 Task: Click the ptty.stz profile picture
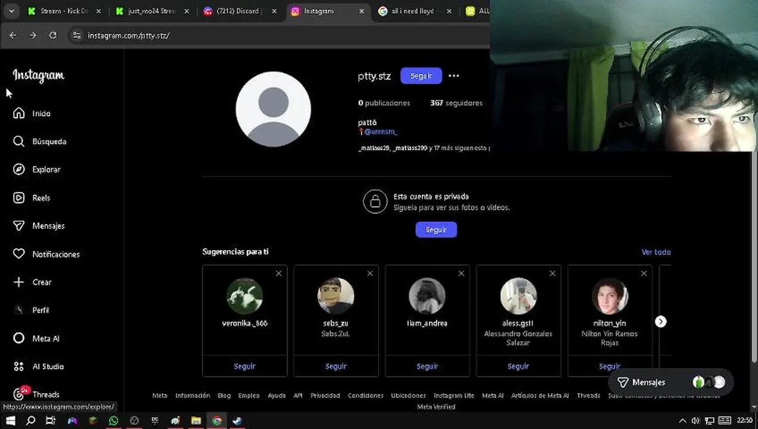274,109
